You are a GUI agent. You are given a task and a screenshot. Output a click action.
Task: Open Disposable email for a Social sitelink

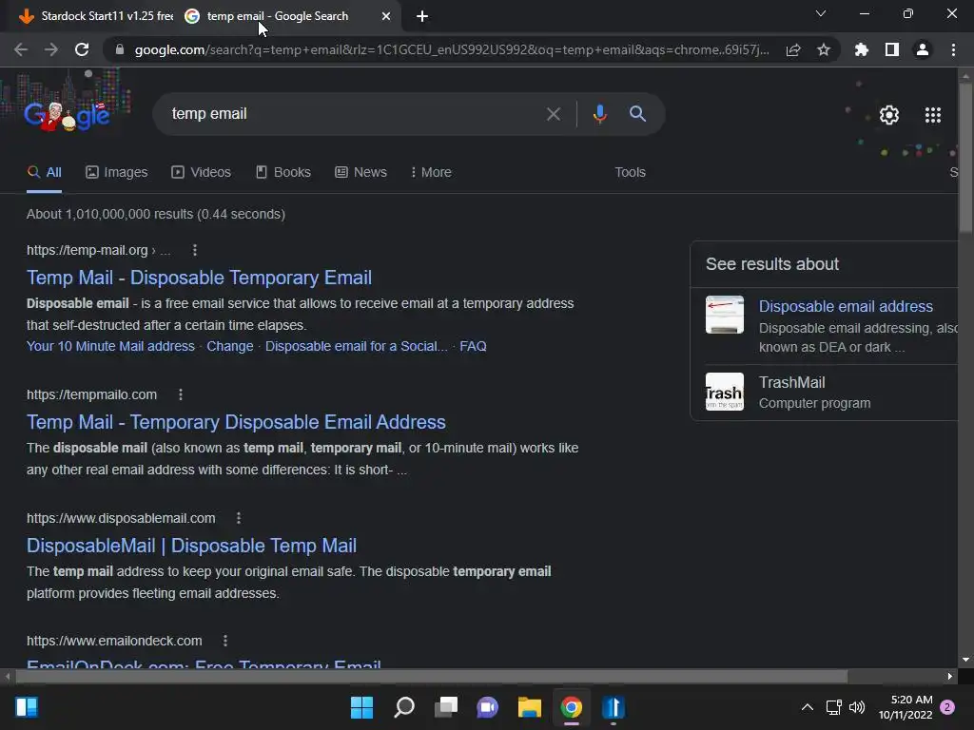pyautogui.click(x=356, y=346)
